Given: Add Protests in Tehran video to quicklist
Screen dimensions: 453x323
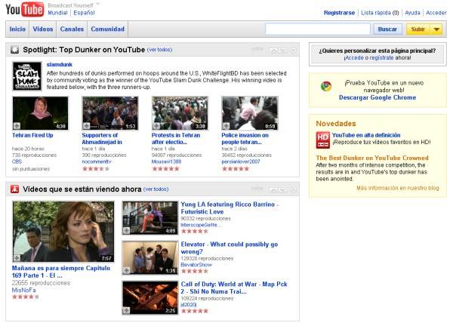Looking at the screenshot, I should click(156, 126).
